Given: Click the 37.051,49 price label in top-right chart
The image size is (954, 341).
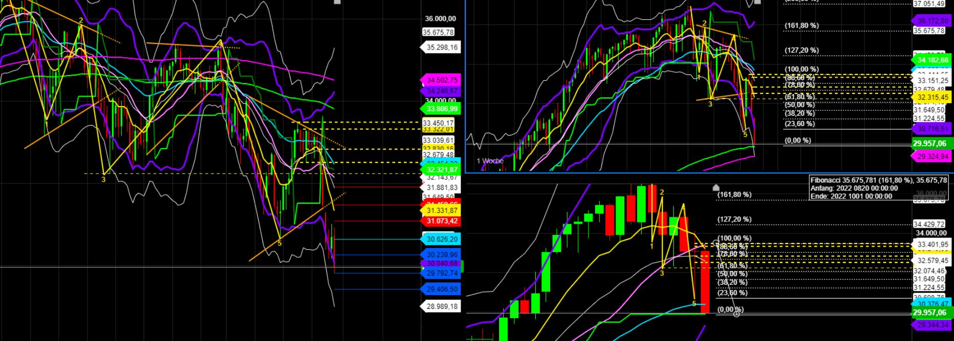Looking at the screenshot, I should [929, 4].
